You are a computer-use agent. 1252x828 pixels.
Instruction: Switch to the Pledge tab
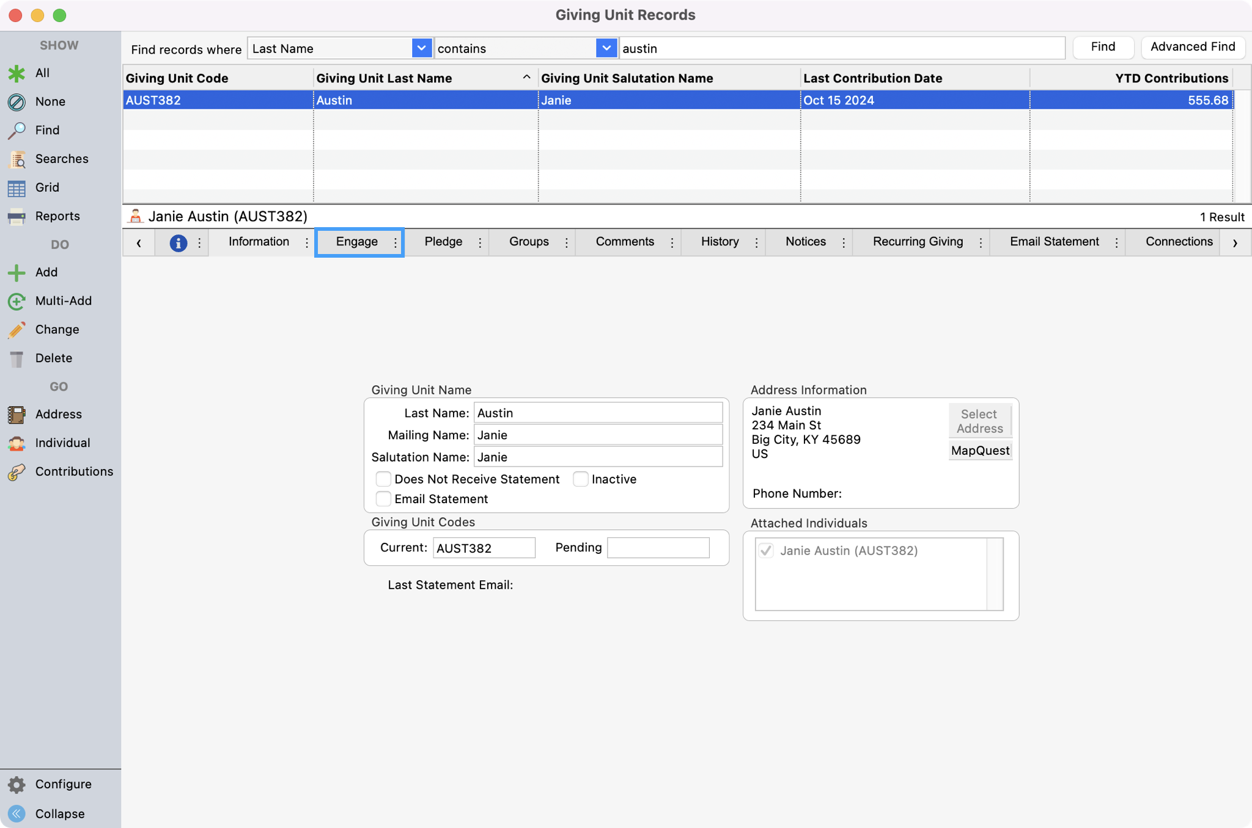[x=443, y=242]
